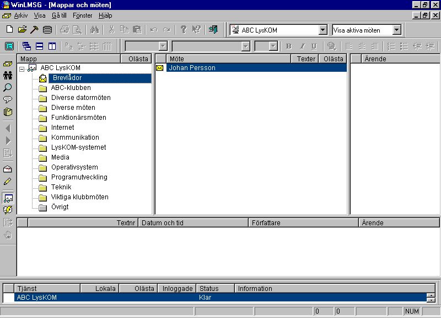This screenshot has height=318, width=441.
Task: Click the Tjänst column header
Action: click(x=47, y=288)
